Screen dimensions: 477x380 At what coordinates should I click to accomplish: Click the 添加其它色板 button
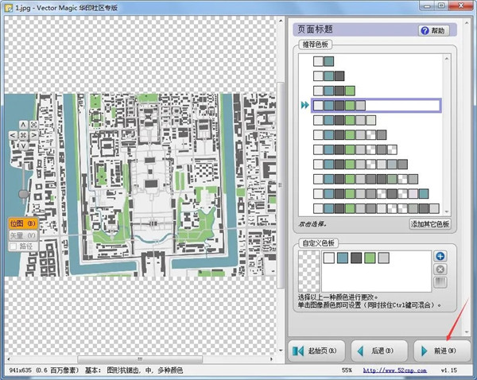point(430,225)
